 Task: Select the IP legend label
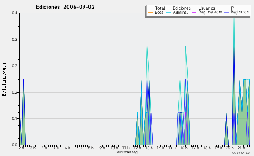pyautogui.click(x=232, y=8)
